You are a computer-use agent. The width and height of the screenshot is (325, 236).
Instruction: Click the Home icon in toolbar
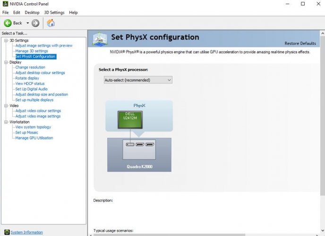coord(51,23)
